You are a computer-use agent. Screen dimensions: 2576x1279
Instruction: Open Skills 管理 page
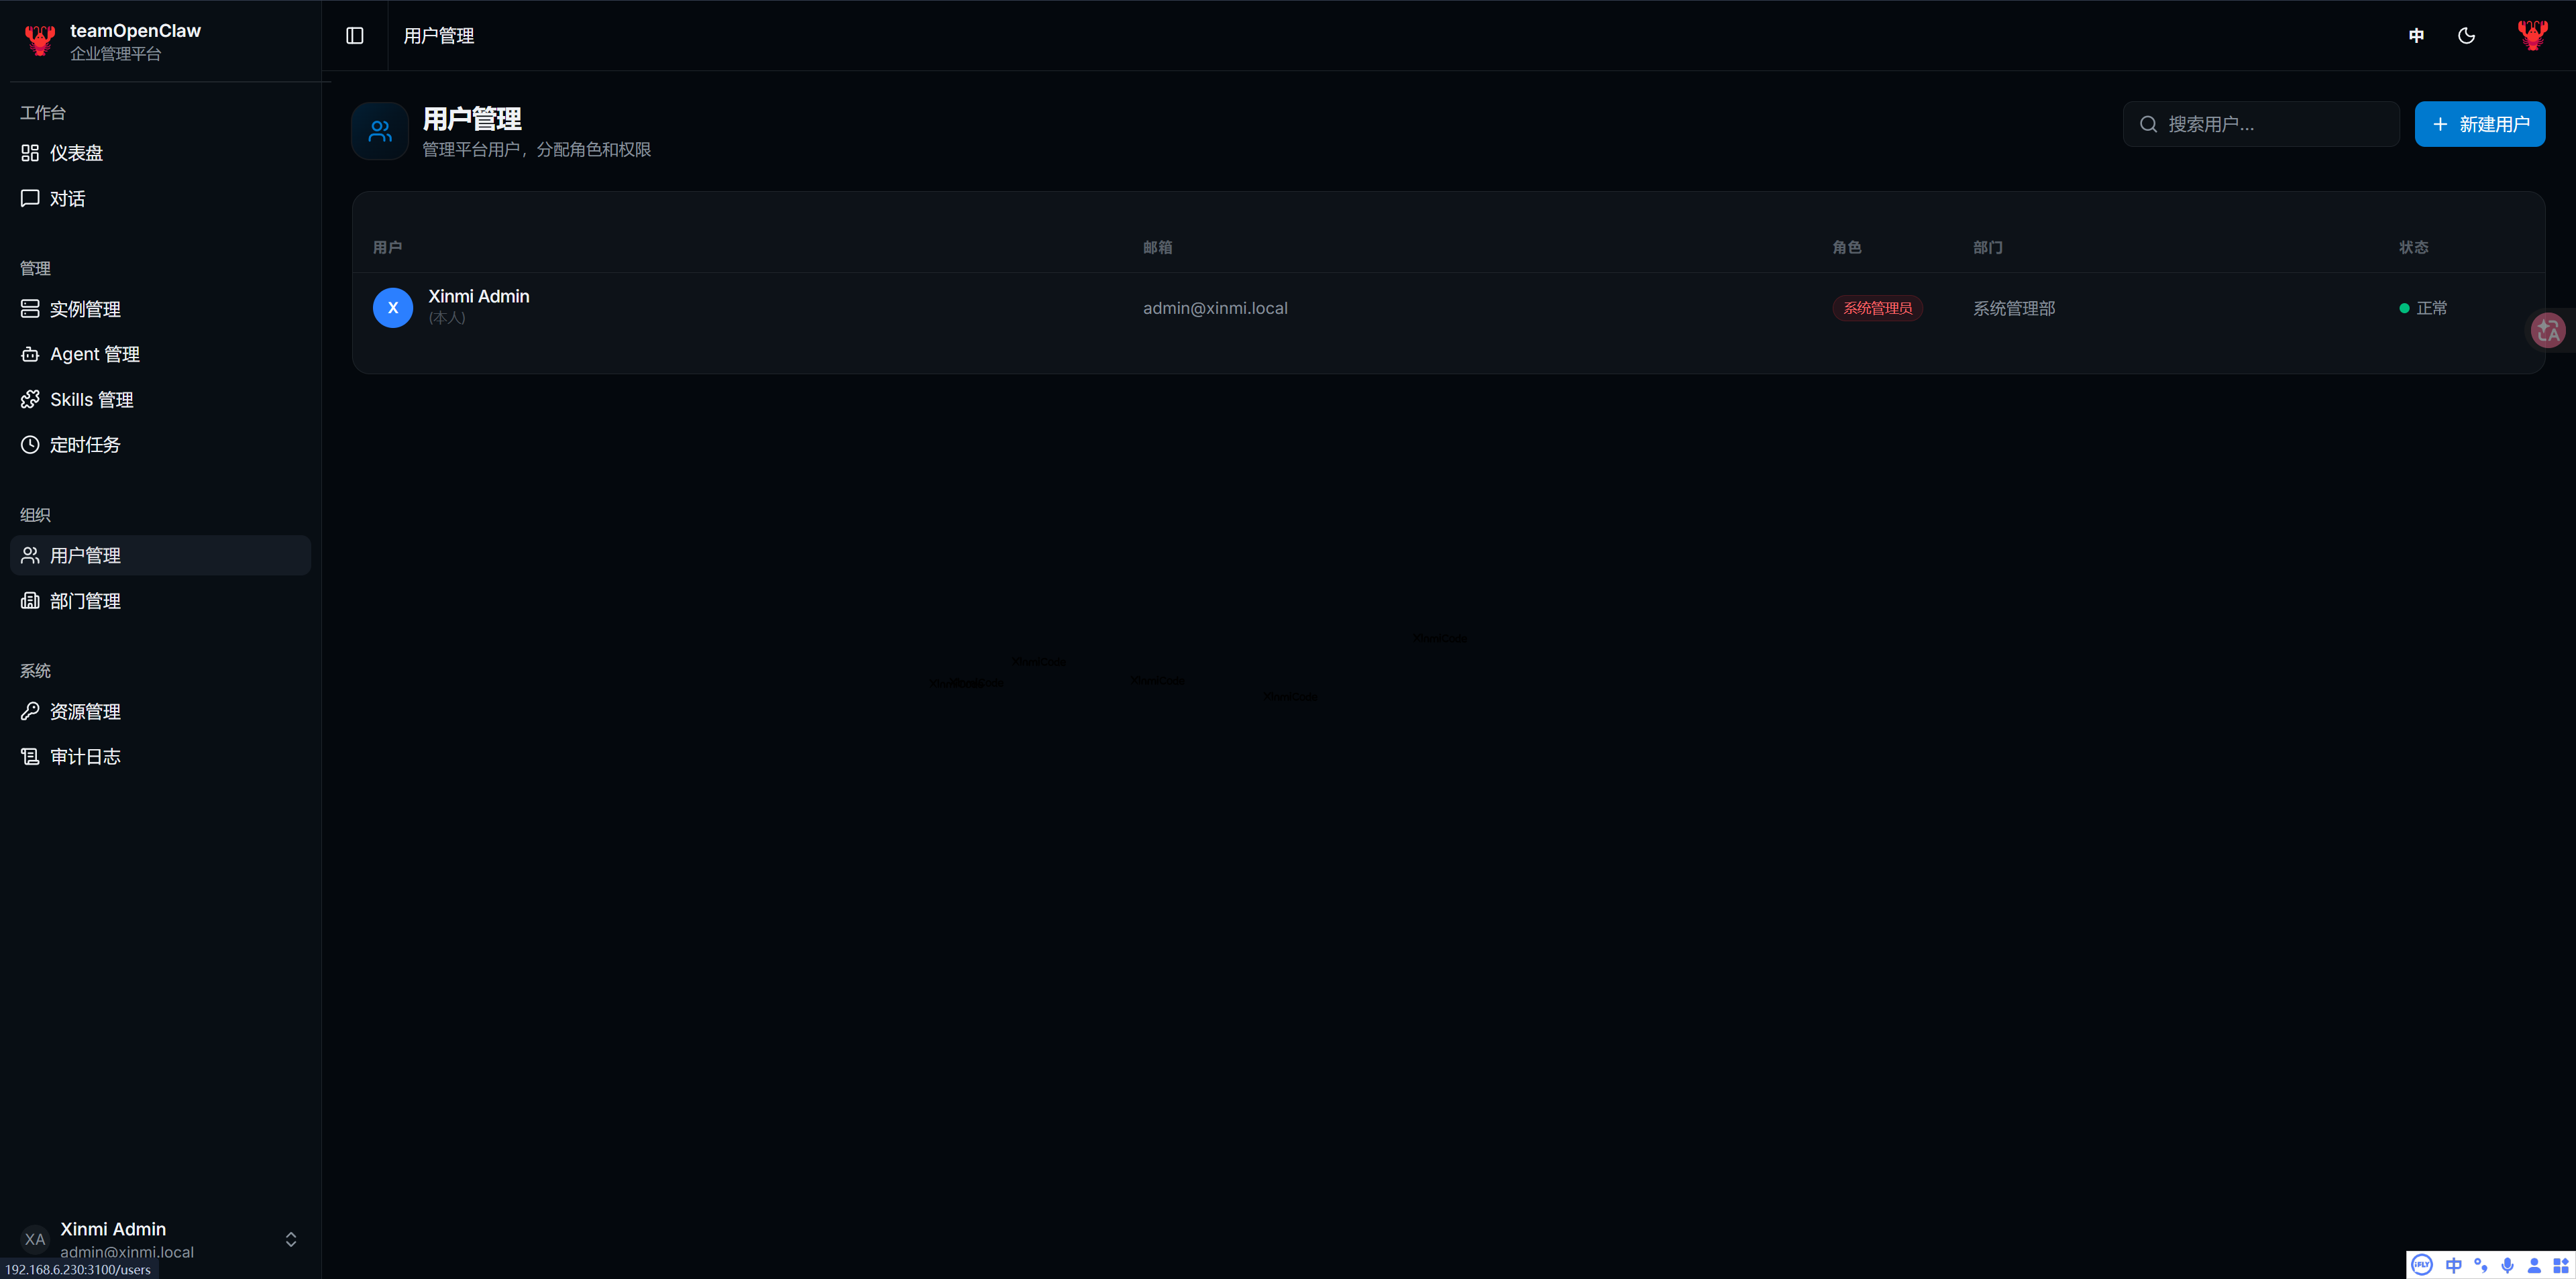(x=91, y=400)
